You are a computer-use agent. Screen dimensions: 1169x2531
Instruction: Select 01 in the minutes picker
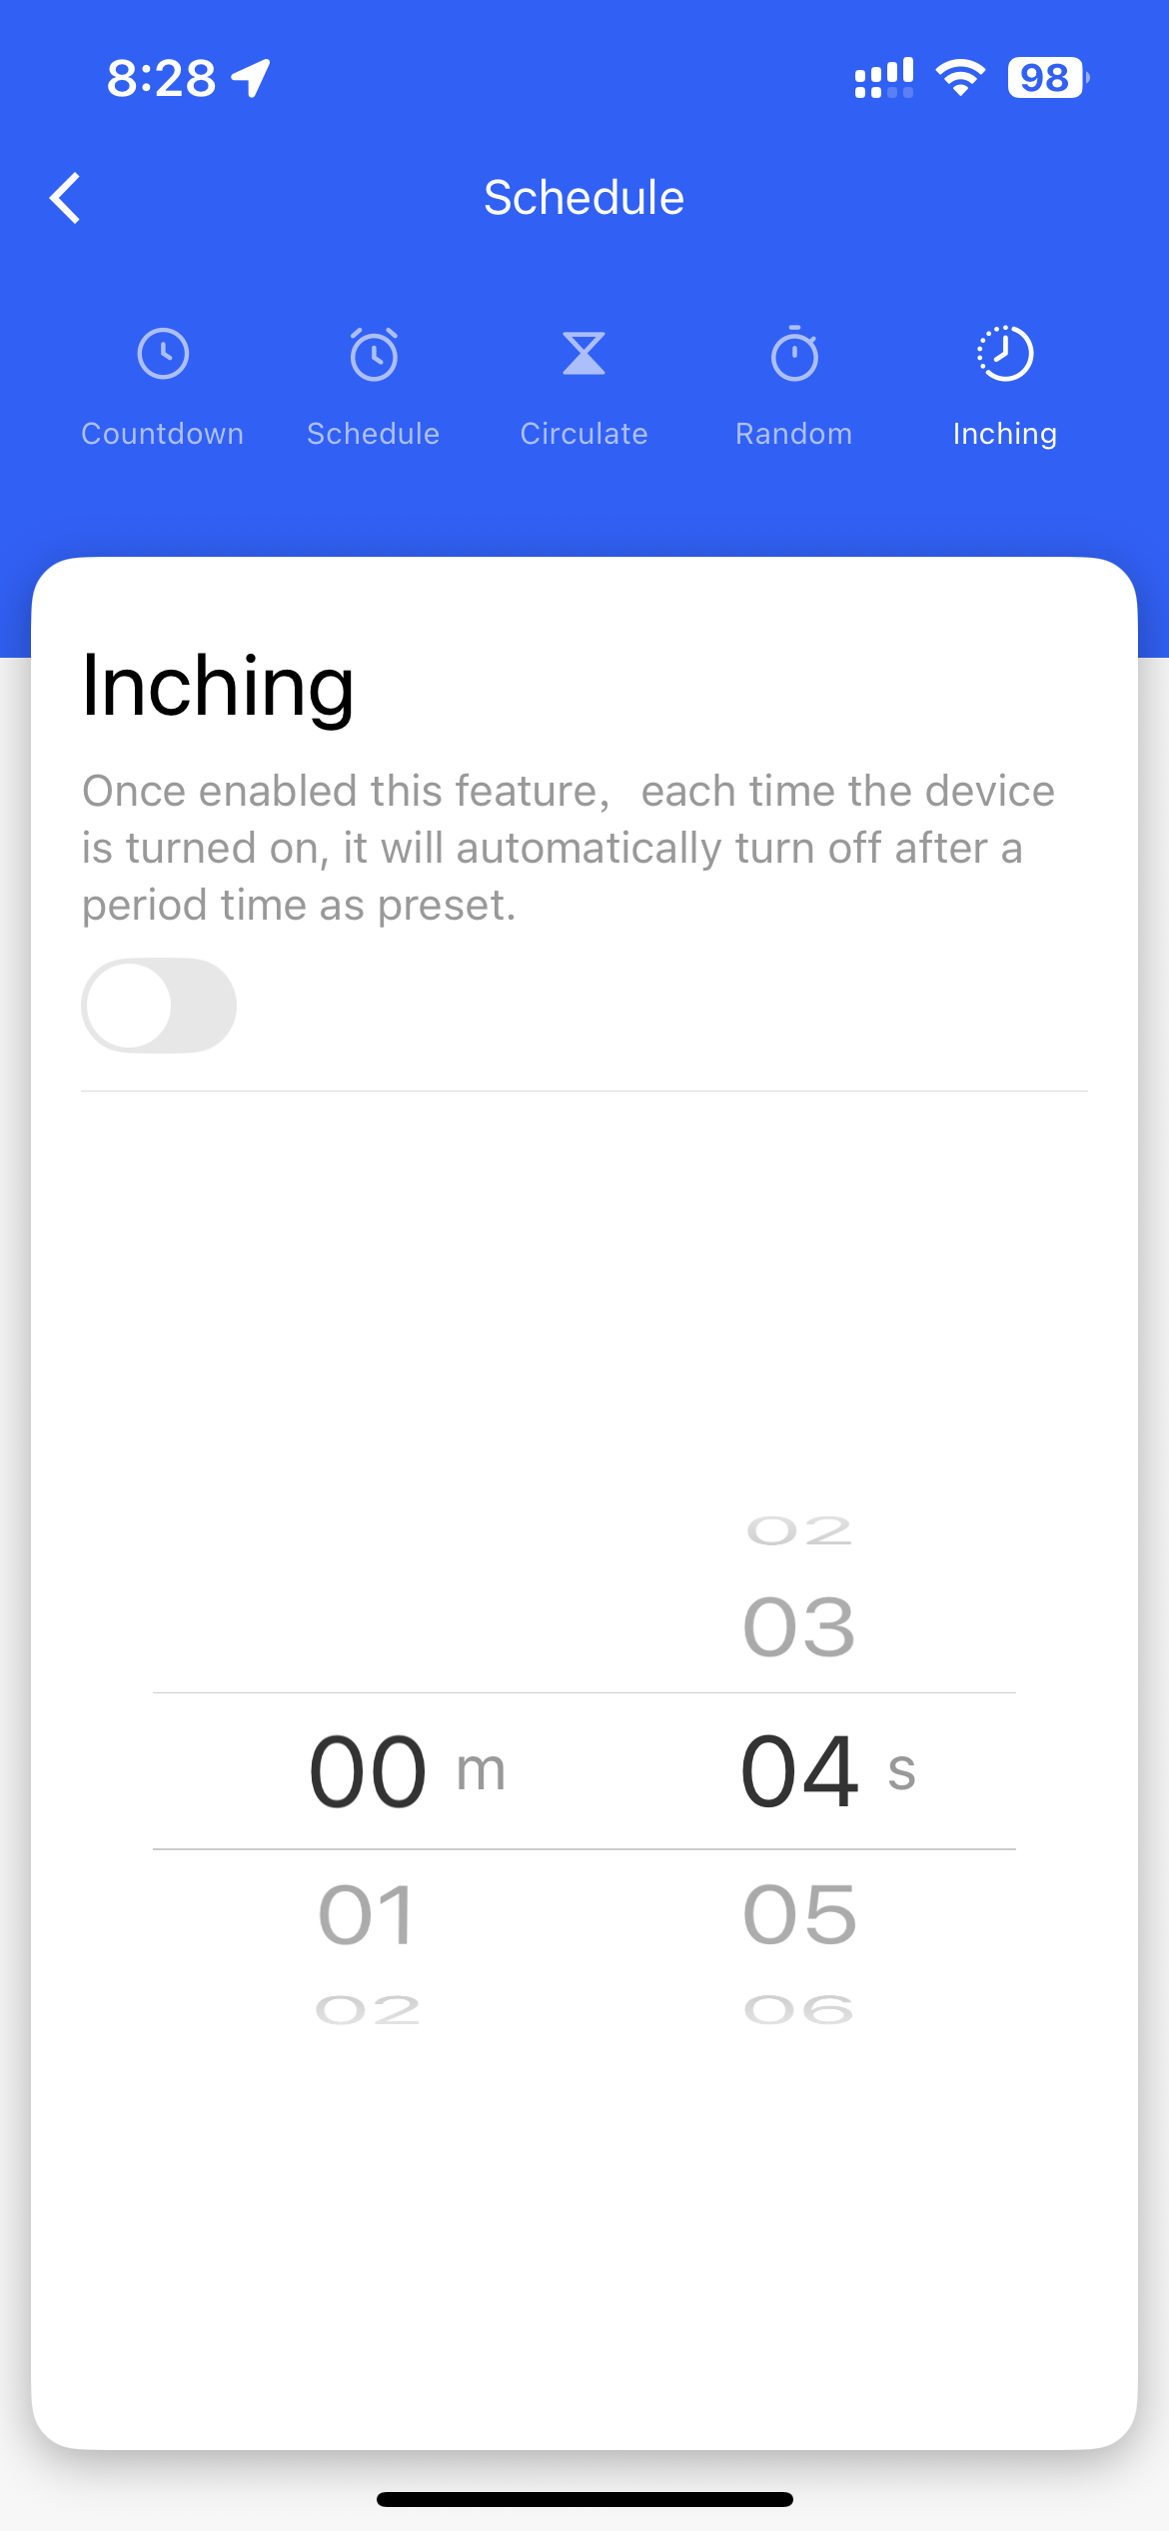click(367, 1915)
